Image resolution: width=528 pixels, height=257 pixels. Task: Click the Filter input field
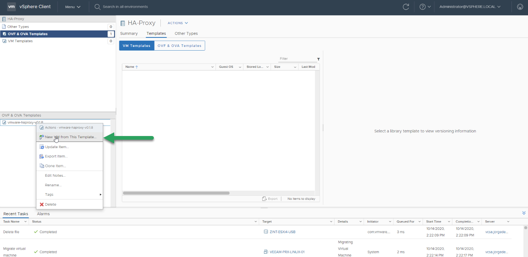point(297,59)
